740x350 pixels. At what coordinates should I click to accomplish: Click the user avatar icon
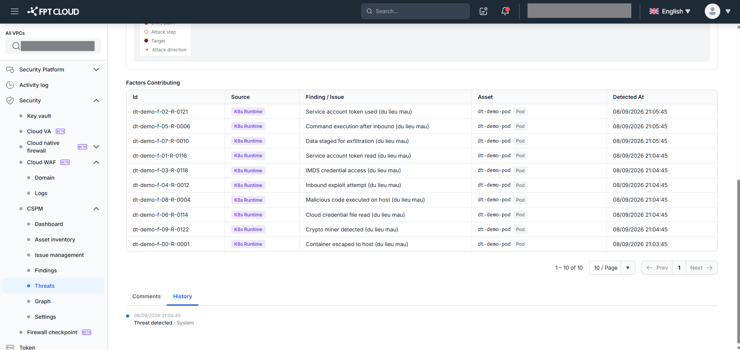tap(712, 11)
